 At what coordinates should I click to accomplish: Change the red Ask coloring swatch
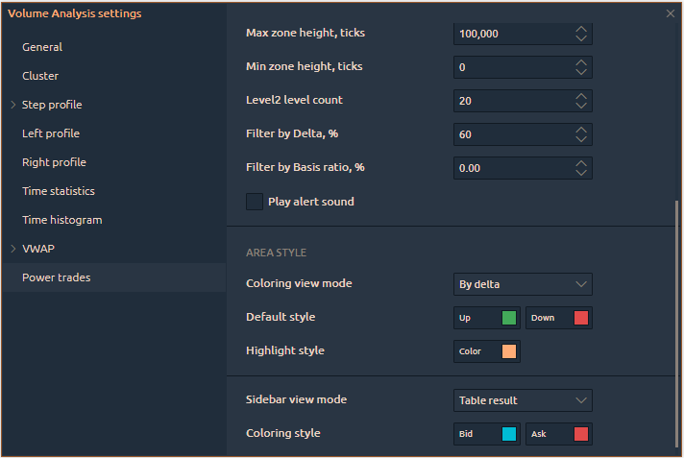[580, 434]
